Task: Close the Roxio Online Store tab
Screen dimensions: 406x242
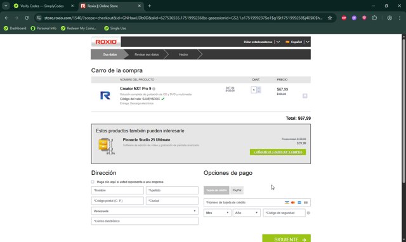Action: pyautogui.click(x=140, y=6)
